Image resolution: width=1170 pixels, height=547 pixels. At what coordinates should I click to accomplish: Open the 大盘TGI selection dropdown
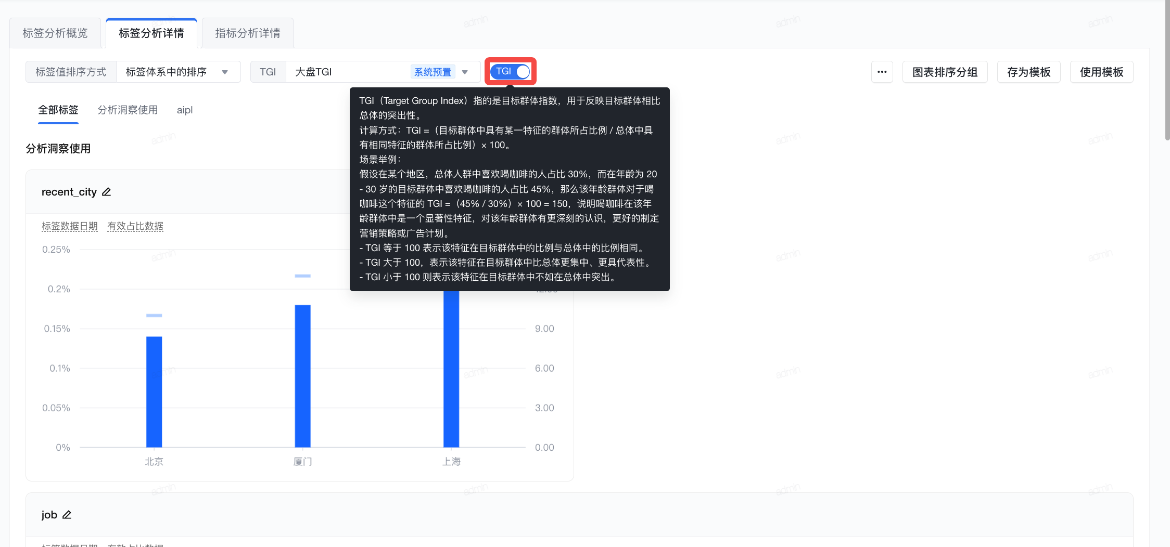(383, 72)
